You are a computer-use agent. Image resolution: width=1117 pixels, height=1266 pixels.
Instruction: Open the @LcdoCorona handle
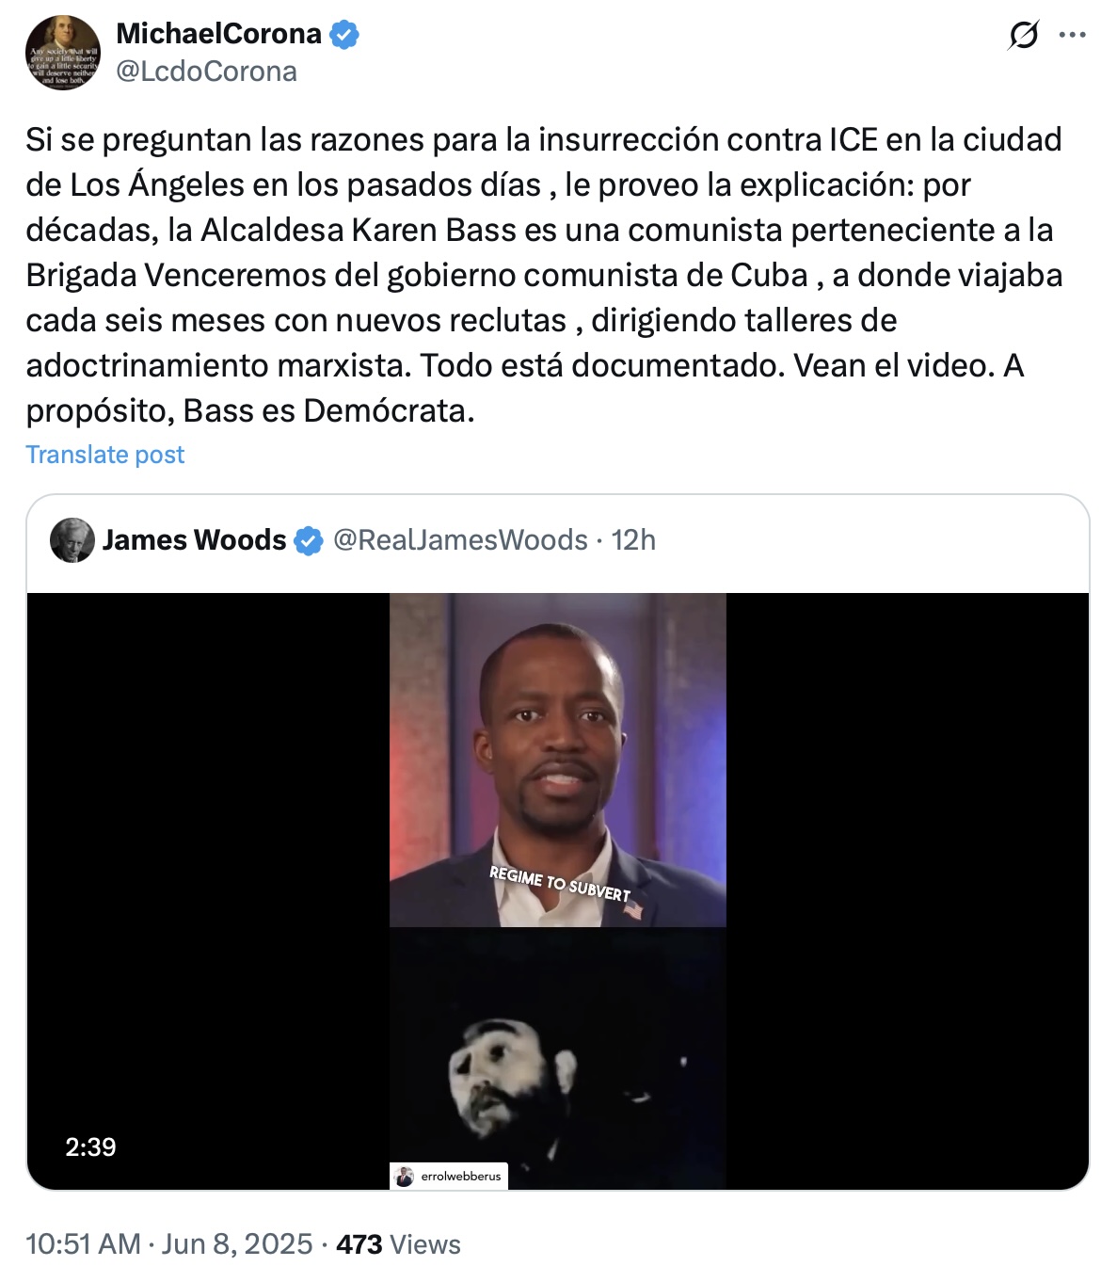coord(206,72)
